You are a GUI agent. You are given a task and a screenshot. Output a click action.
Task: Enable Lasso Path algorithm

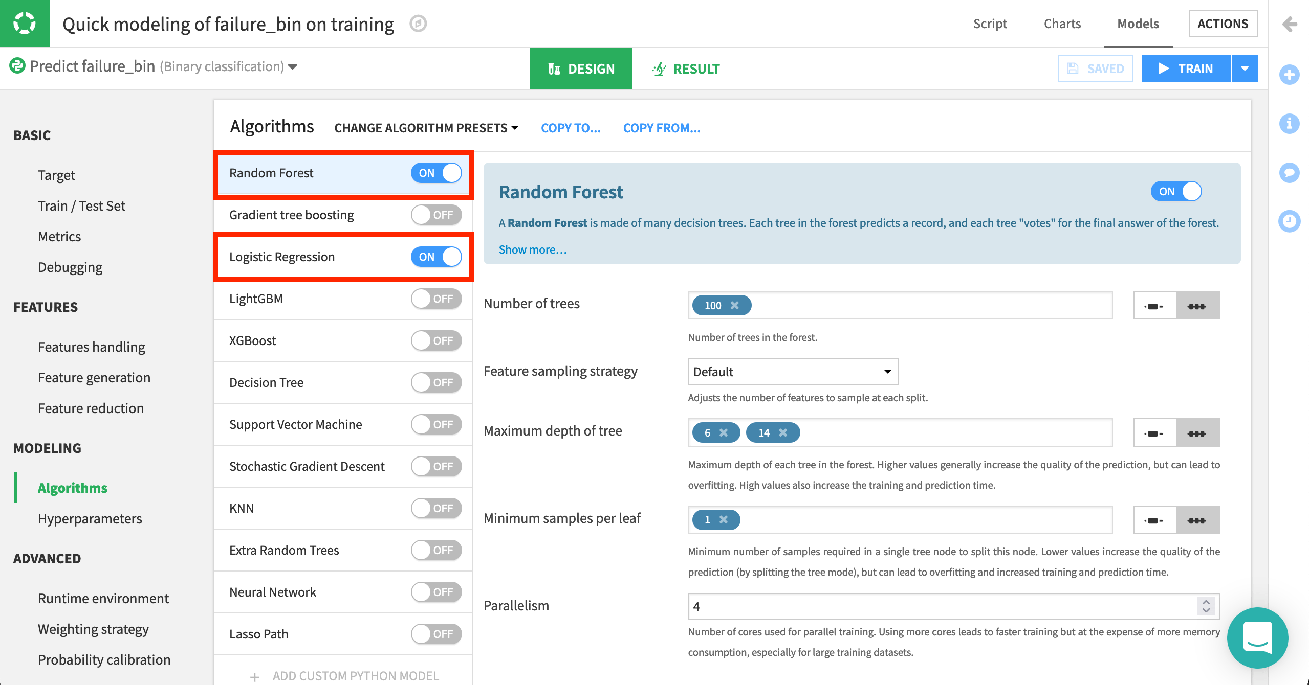coord(436,634)
